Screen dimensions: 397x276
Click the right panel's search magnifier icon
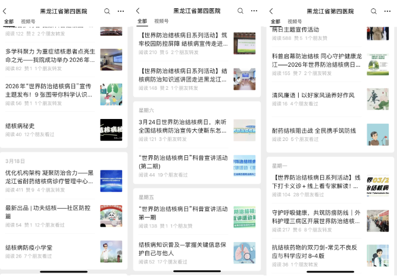(374, 11)
